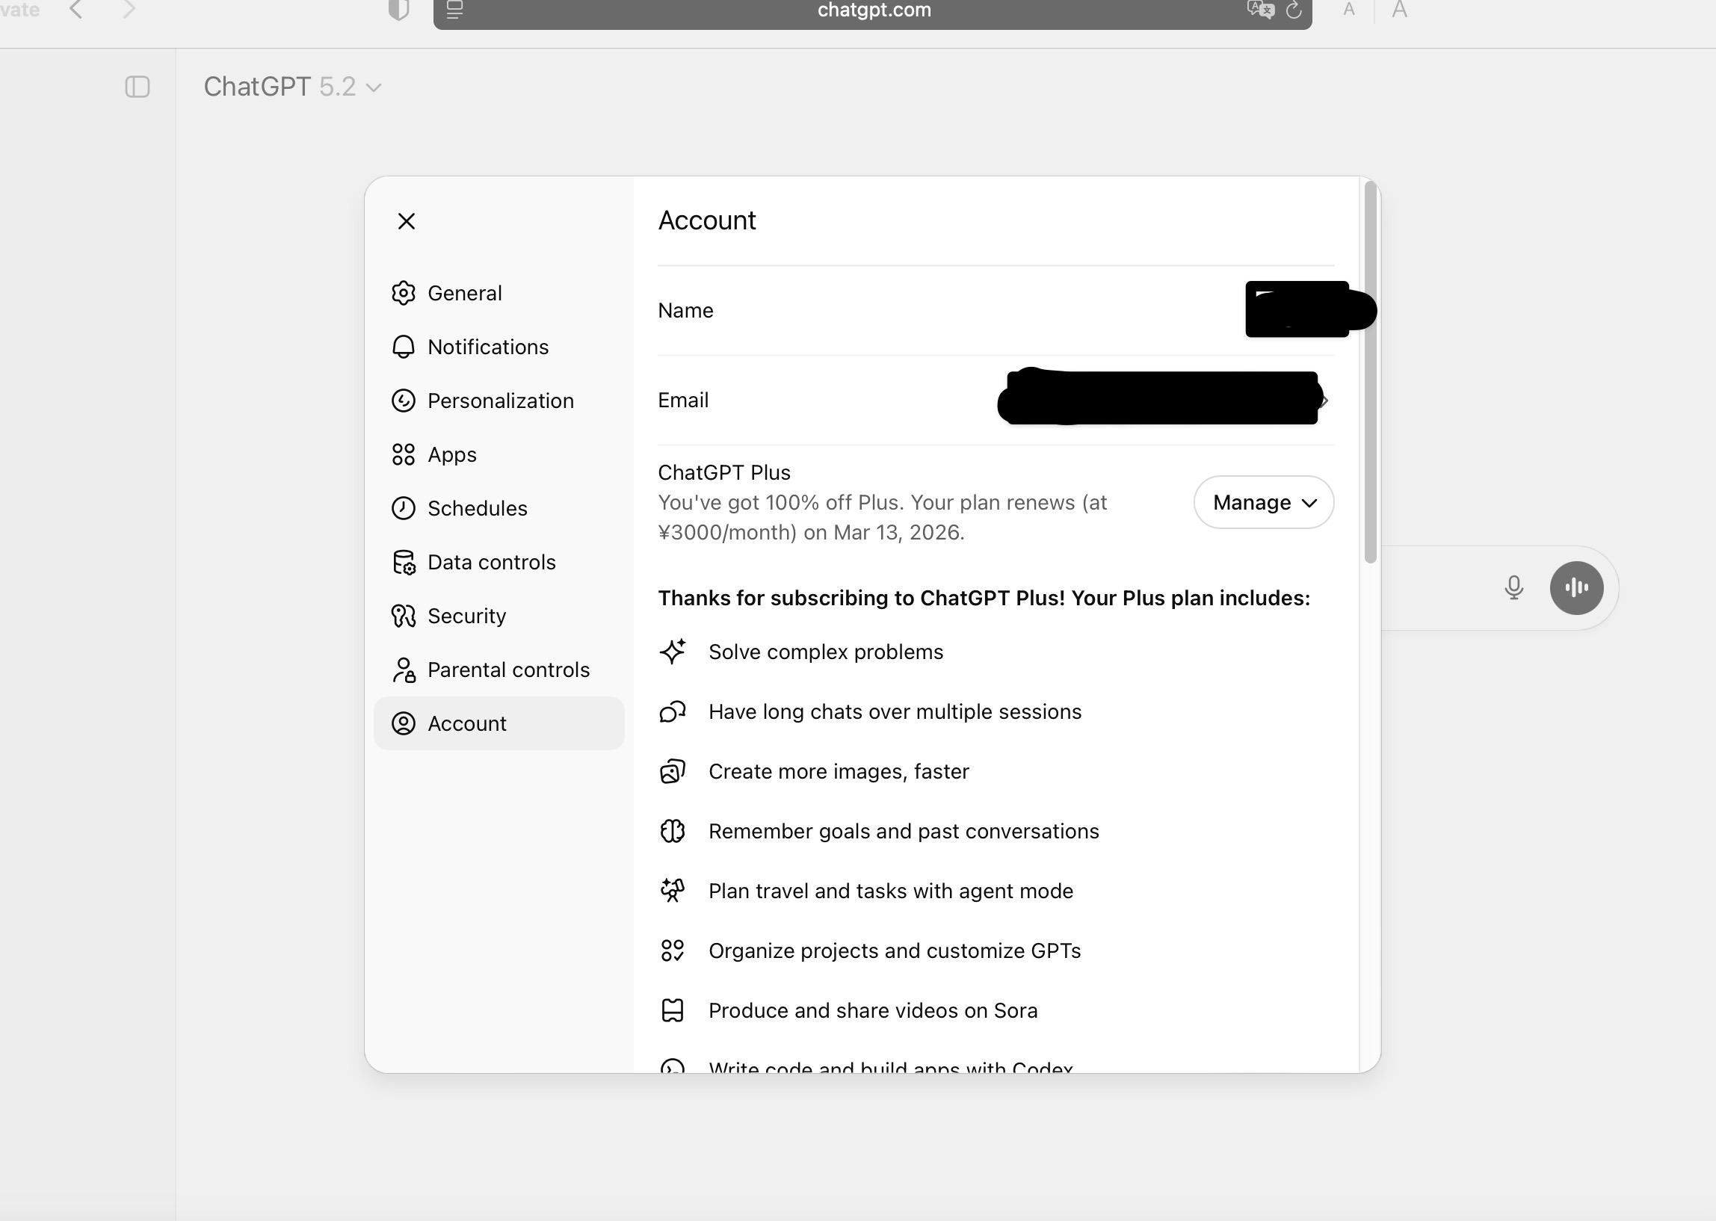
Task: Click the General gear icon
Action: (403, 293)
